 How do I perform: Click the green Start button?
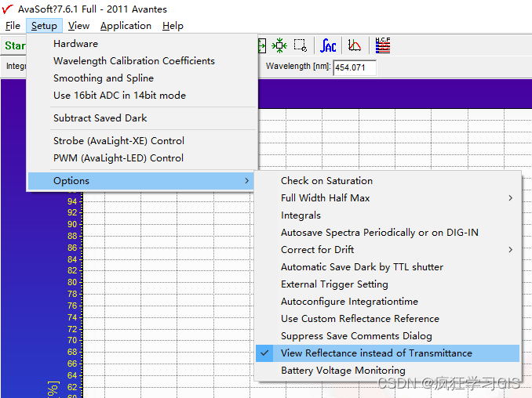tap(15, 45)
